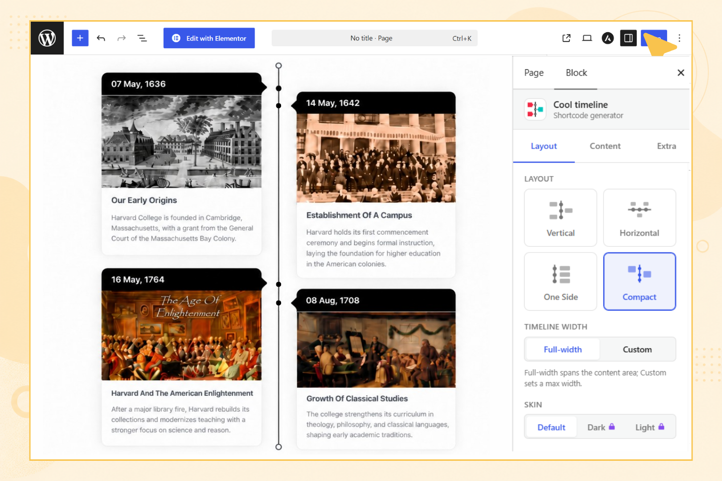Click Growth Of Classical Studies title
Viewport: 722px width, 481px height.
[357, 398]
